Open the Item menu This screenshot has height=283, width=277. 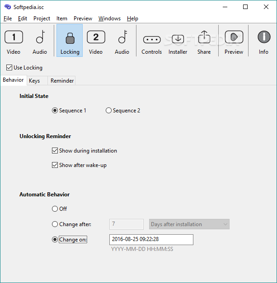[62, 19]
